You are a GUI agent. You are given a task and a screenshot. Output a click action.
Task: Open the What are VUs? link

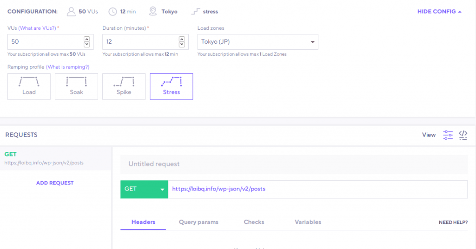(37, 28)
